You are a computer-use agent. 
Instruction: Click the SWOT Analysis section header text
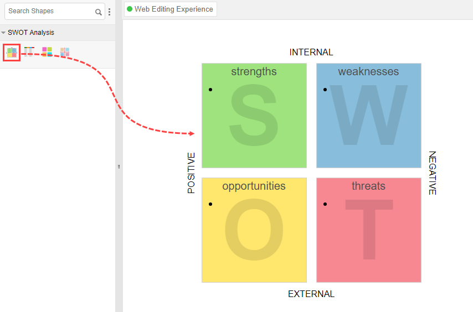click(x=31, y=33)
